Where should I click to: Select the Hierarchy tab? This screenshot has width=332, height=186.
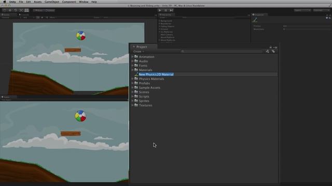[x=167, y=15]
